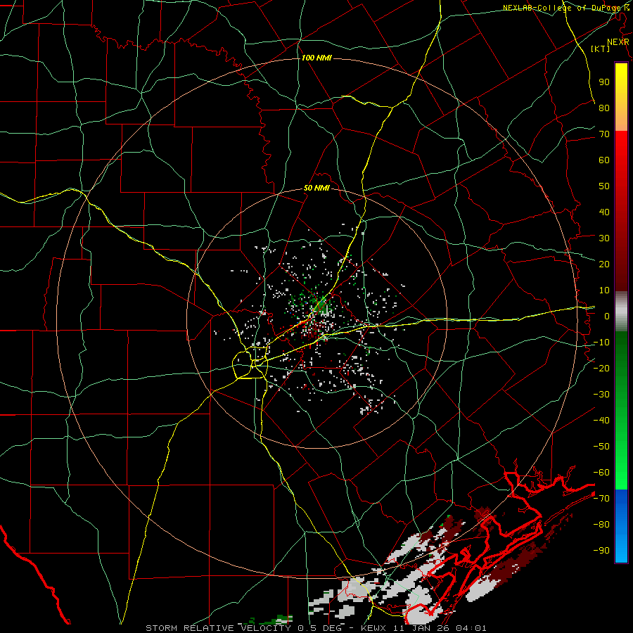
Task: Click the gray near-zero color bar segment
Action: click(621, 313)
